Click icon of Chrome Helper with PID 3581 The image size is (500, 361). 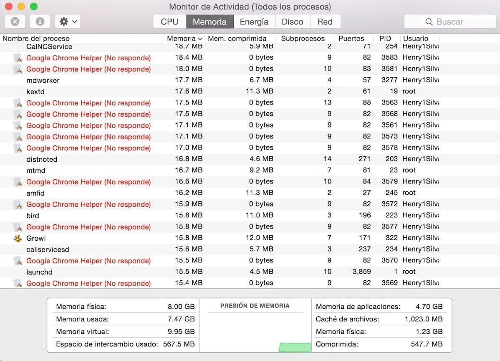pos(18,69)
